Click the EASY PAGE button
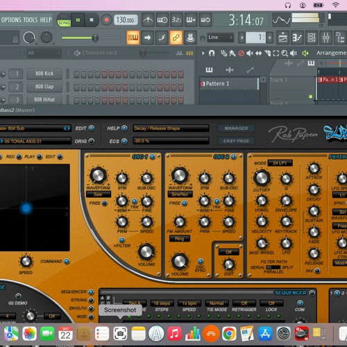Screen dimensions: 347x347 (x=236, y=141)
